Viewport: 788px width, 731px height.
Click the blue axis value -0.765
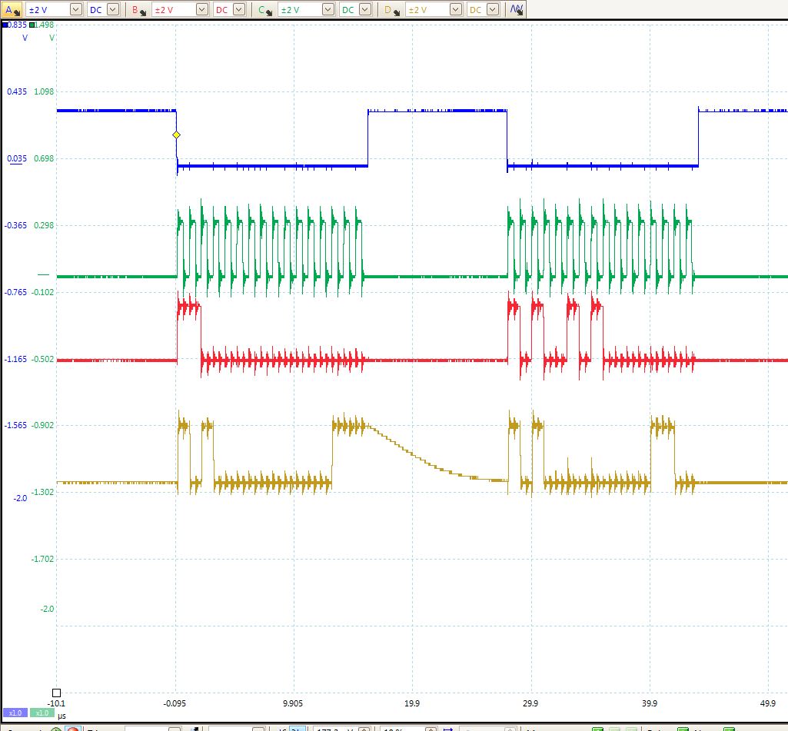(15, 292)
